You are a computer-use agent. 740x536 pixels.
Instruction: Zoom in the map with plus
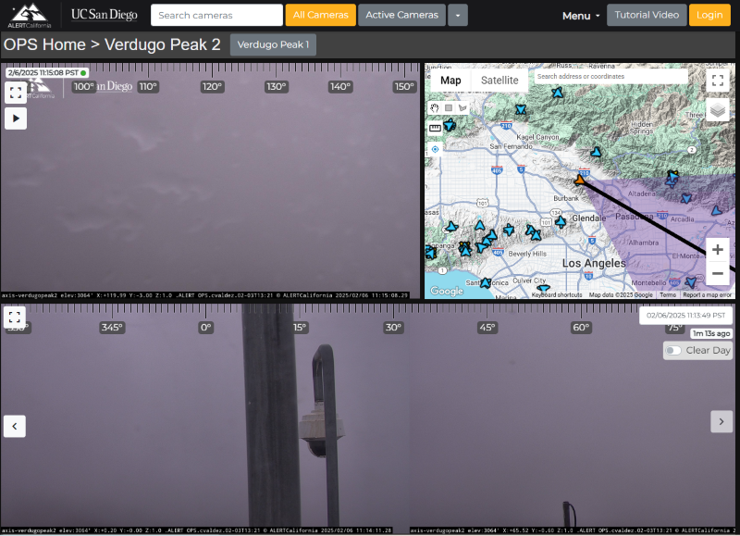point(718,250)
